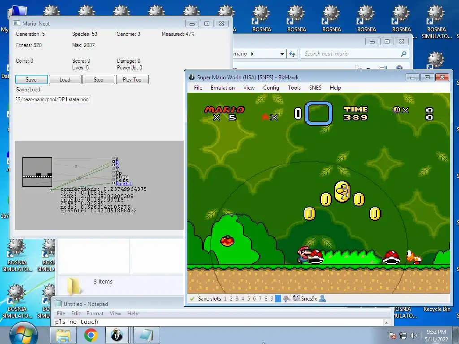Viewport: 459px width, 344px height.
Task: Select save slot 8 in BizHawk
Action: pyautogui.click(x=266, y=299)
